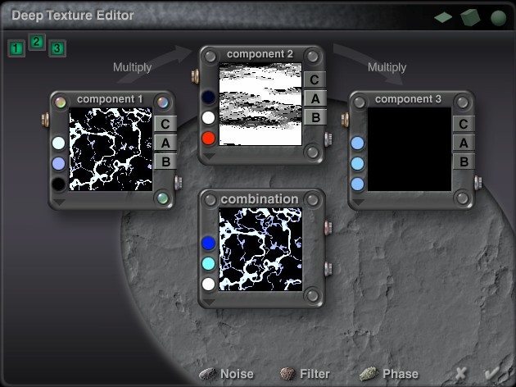Open the Noise editor via its rock icon

[208, 374]
